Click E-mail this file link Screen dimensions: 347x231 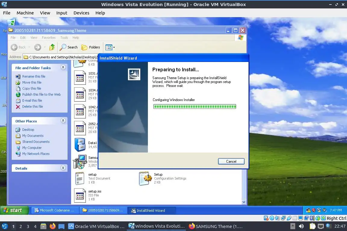point(32,100)
